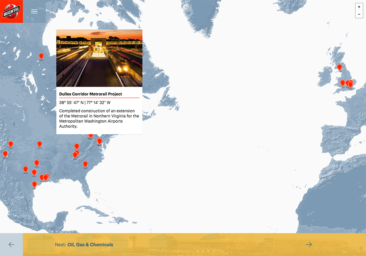
Task: Click the project coordinates text in popup
Action: point(85,102)
